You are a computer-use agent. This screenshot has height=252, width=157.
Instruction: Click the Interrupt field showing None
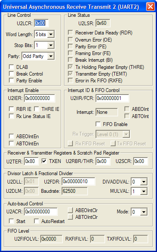point(107,112)
